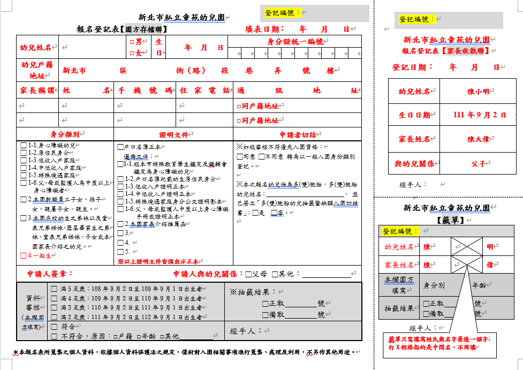This screenshot has width=523, height=370.
Task: Click the 家長收執聯 heading text
Action: click(x=466, y=51)
